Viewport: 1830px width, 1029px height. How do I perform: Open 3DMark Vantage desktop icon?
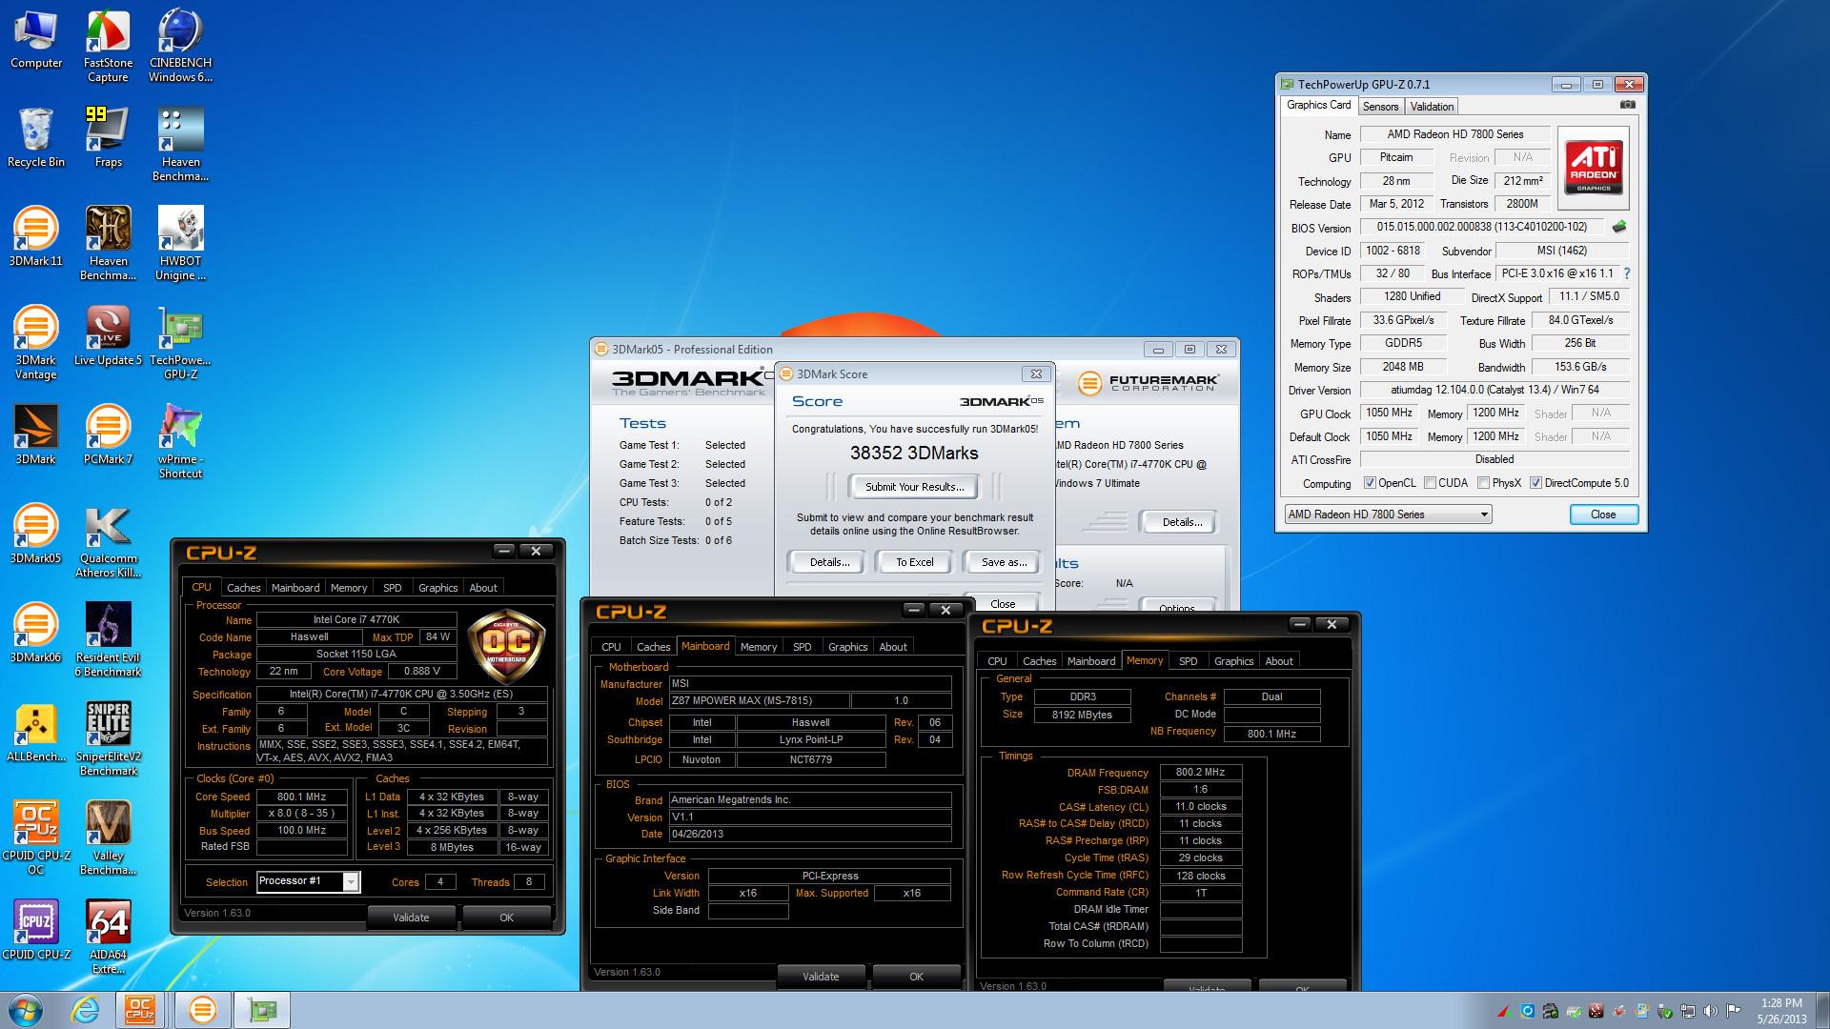click(x=36, y=343)
